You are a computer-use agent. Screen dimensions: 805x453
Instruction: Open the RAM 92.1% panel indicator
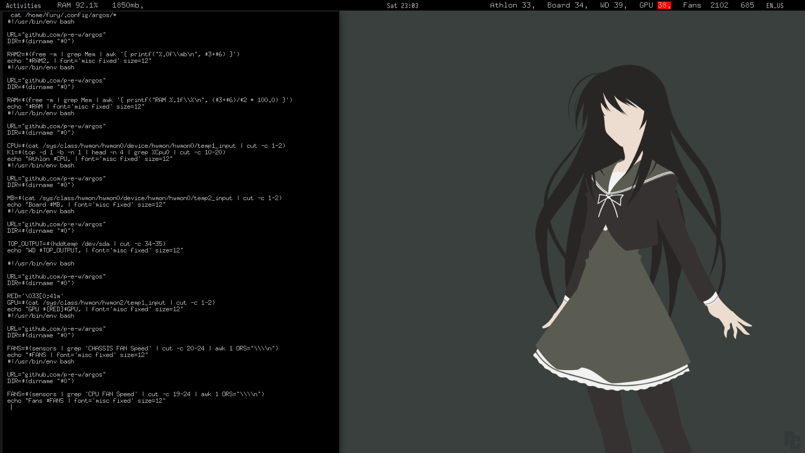(x=77, y=5)
